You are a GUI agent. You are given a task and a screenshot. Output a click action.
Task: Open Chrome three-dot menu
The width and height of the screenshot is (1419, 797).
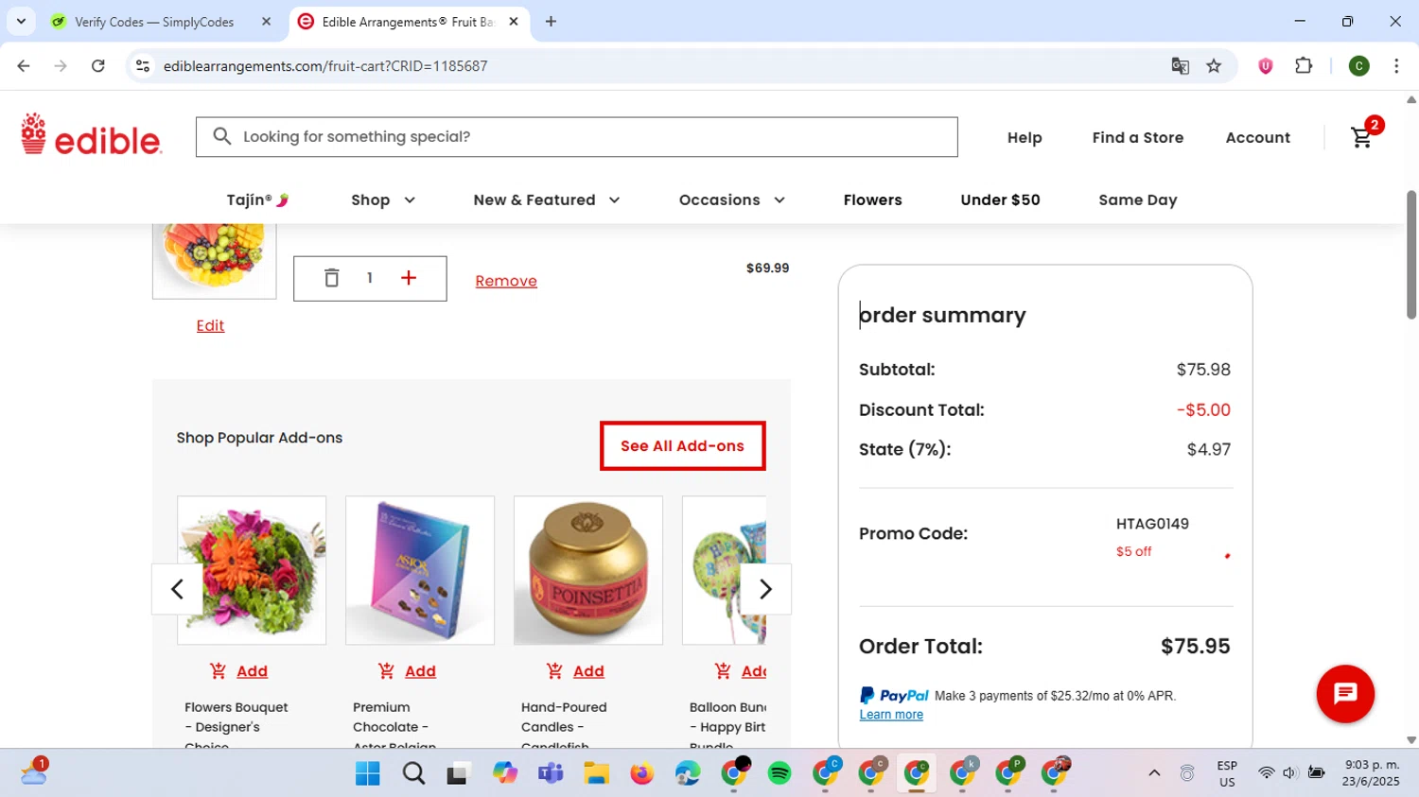tap(1396, 66)
